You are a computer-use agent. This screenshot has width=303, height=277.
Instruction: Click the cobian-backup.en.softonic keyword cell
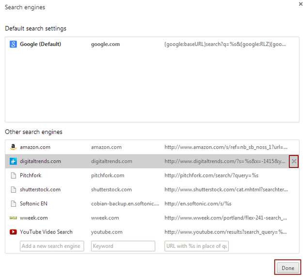click(x=125, y=204)
